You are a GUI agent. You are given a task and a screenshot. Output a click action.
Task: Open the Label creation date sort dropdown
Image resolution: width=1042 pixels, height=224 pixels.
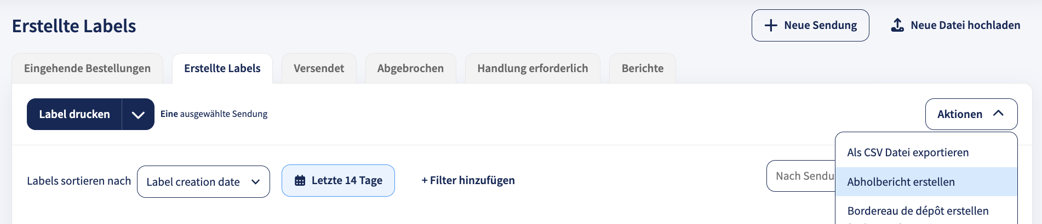pos(203,182)
